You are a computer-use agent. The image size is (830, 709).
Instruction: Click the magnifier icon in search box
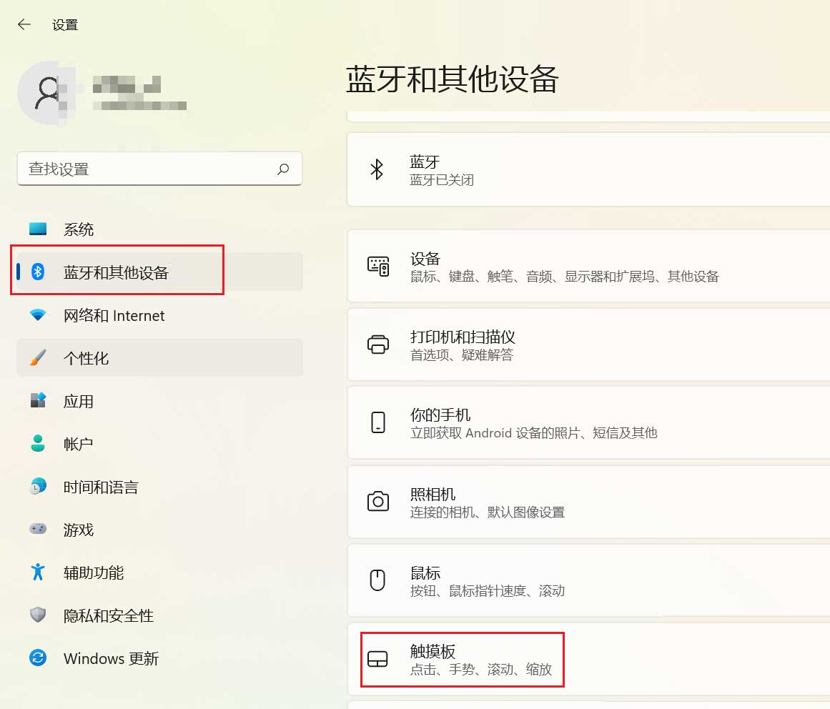(x=283, y=169)
